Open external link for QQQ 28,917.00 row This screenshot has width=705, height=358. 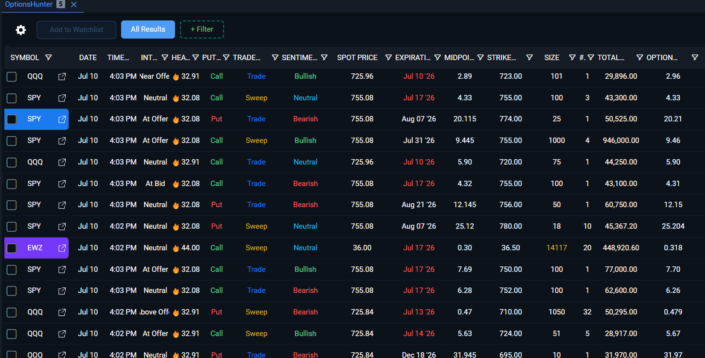(62, 334)
